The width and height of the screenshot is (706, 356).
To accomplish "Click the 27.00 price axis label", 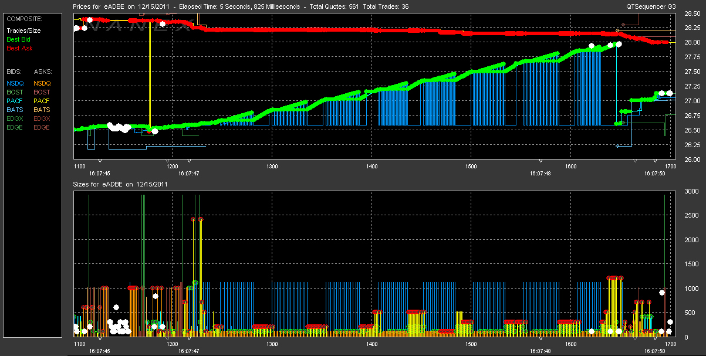I will [x=691, y=101].
